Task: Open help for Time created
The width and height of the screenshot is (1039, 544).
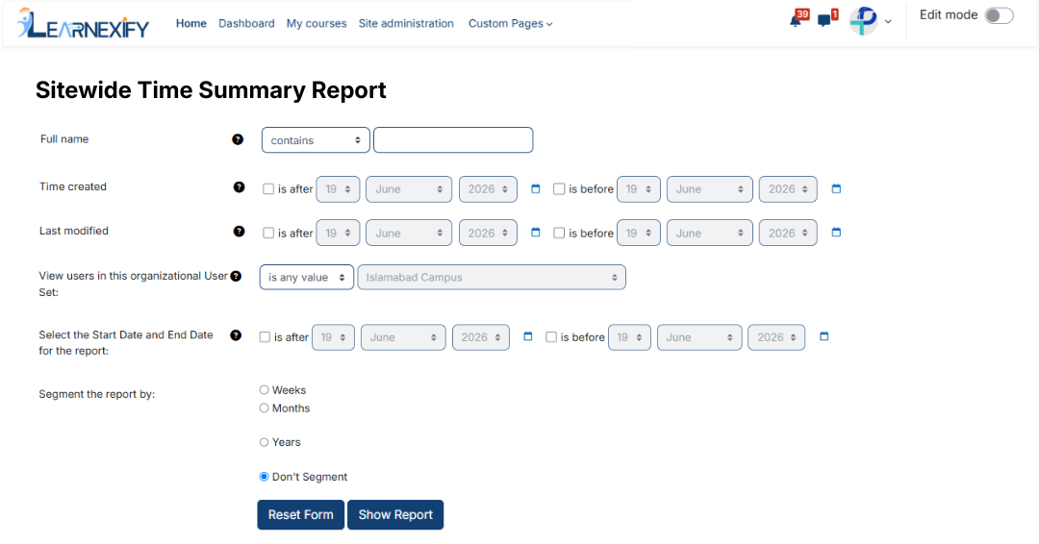Action: point(240,187)
